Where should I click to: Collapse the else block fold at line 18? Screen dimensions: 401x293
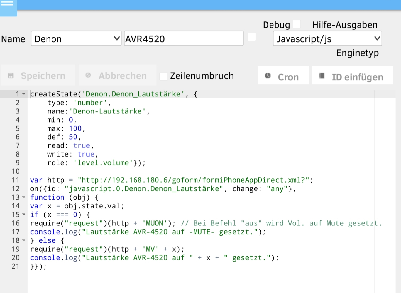(x=24, y=240)
